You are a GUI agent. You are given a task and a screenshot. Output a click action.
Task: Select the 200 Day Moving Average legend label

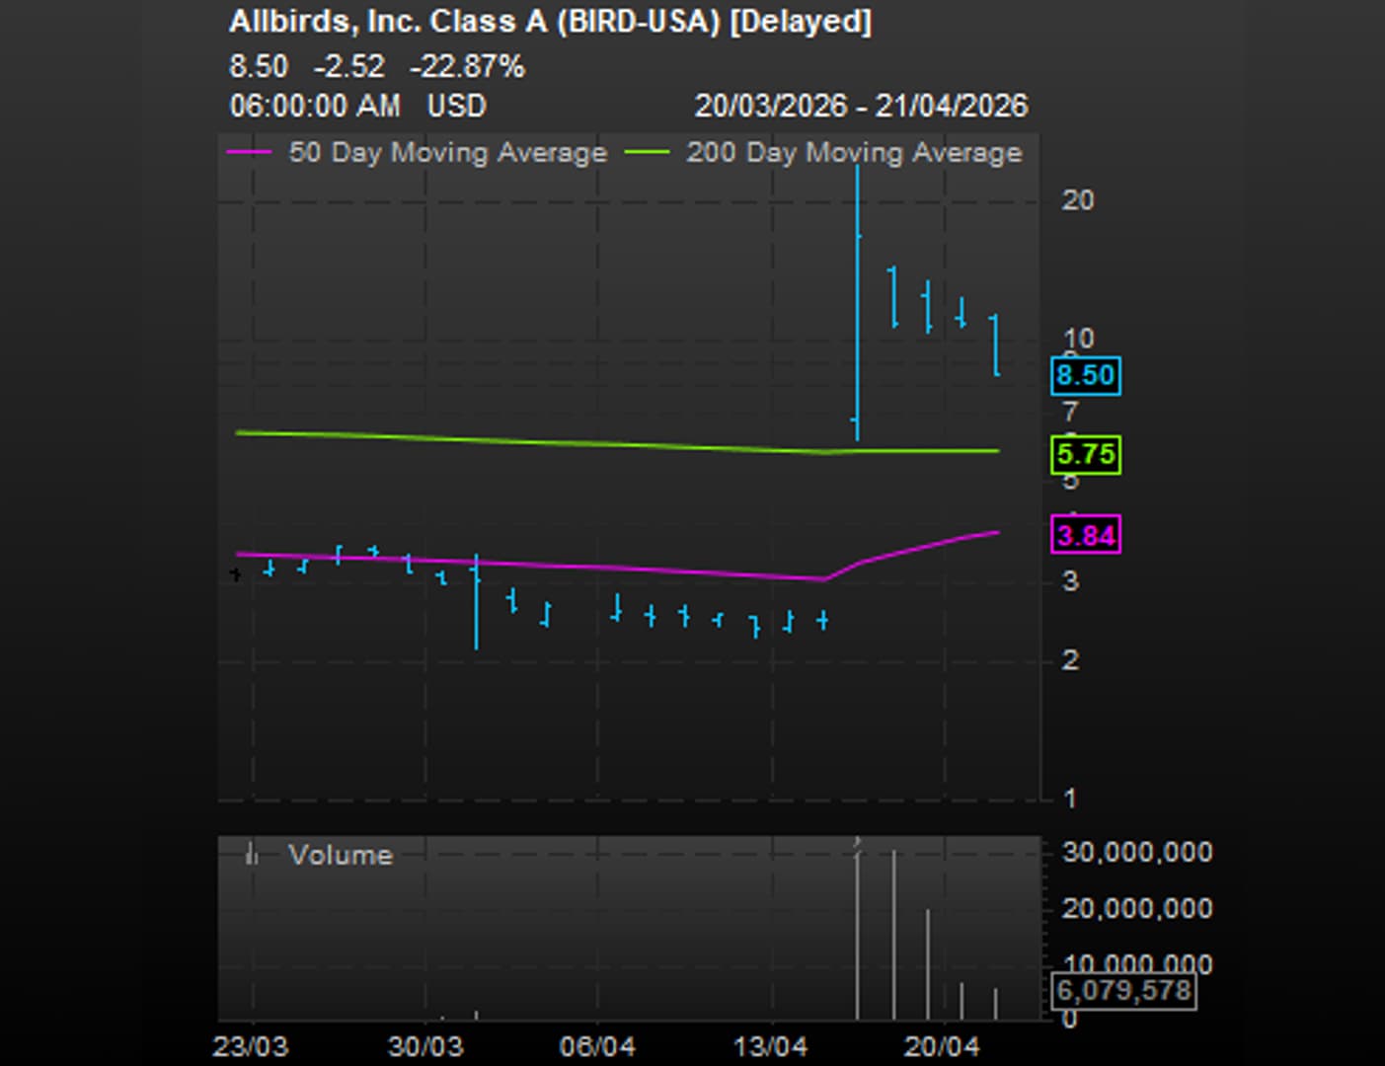pos(854,152)
